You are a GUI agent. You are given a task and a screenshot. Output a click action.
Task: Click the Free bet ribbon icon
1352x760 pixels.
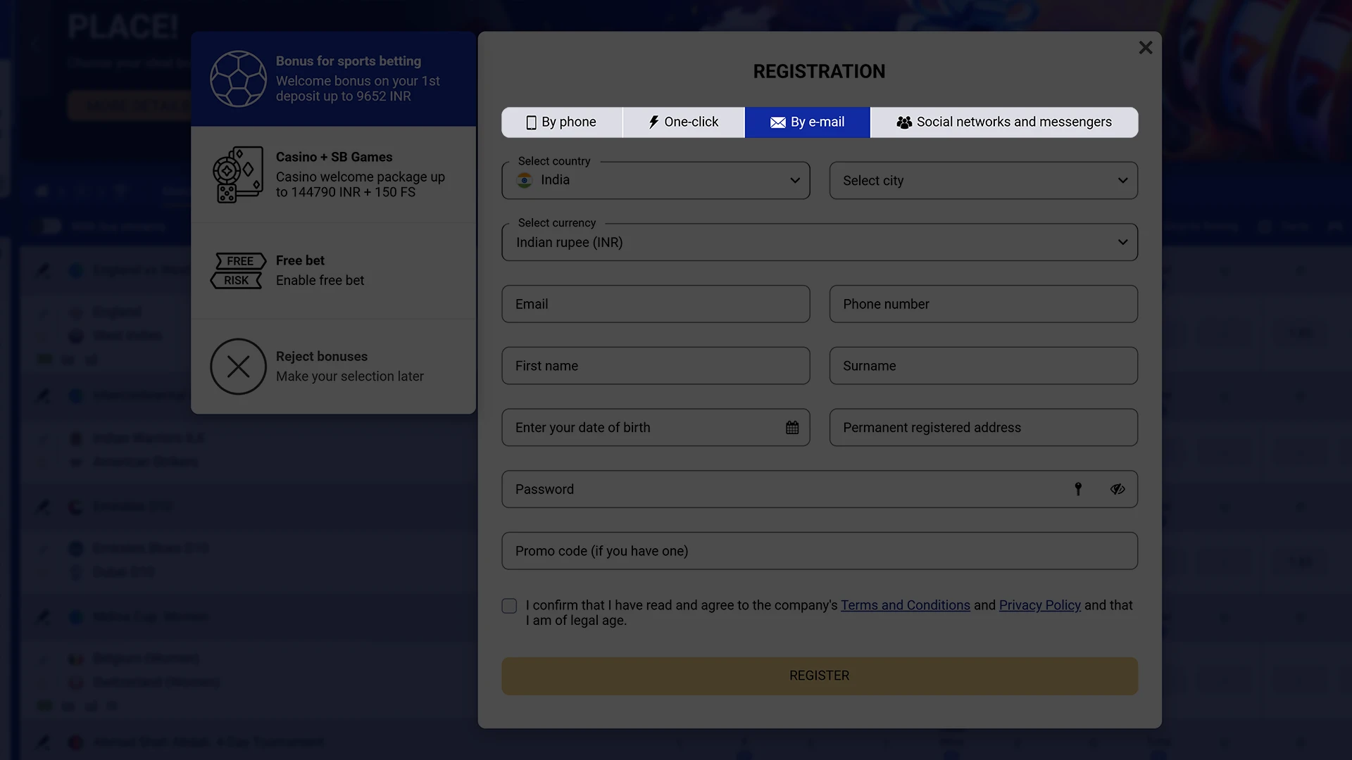(x=238, y=270)
